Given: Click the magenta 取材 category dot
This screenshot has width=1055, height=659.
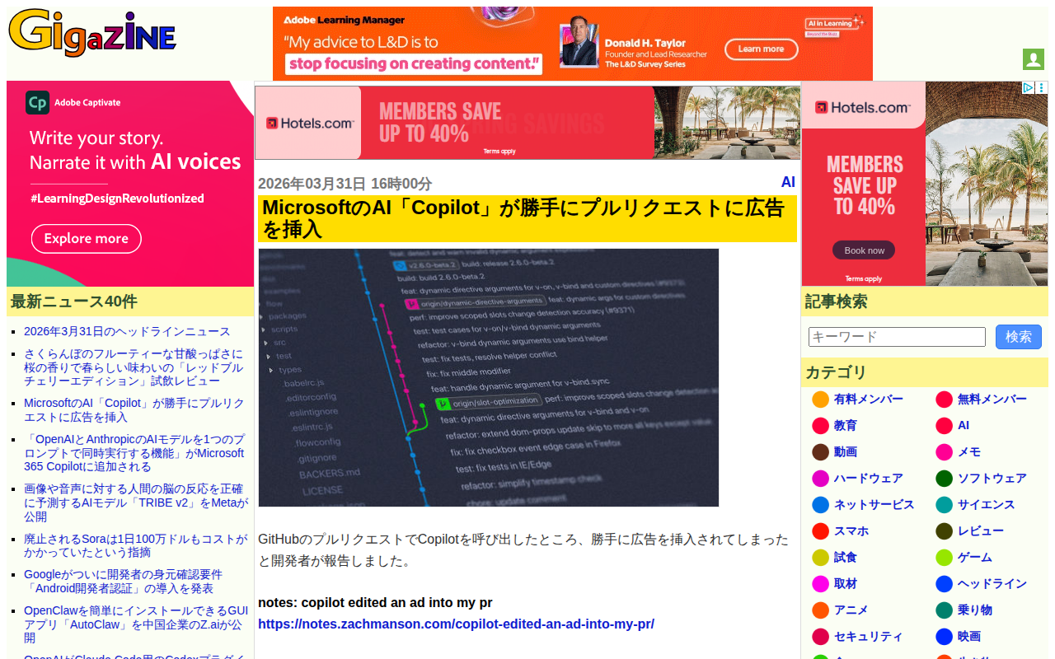Looking at the screenshot, I should 820,584.
